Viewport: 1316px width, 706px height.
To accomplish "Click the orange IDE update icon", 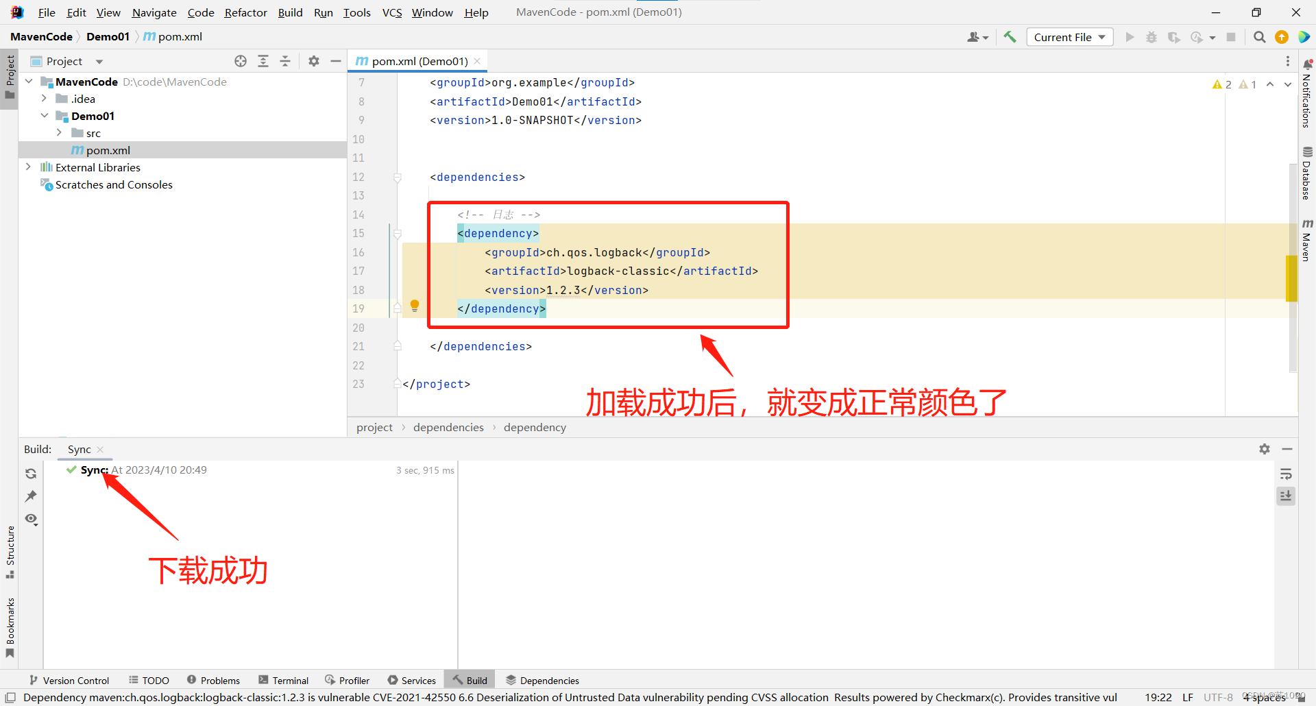I will [x=1282, y=37].
